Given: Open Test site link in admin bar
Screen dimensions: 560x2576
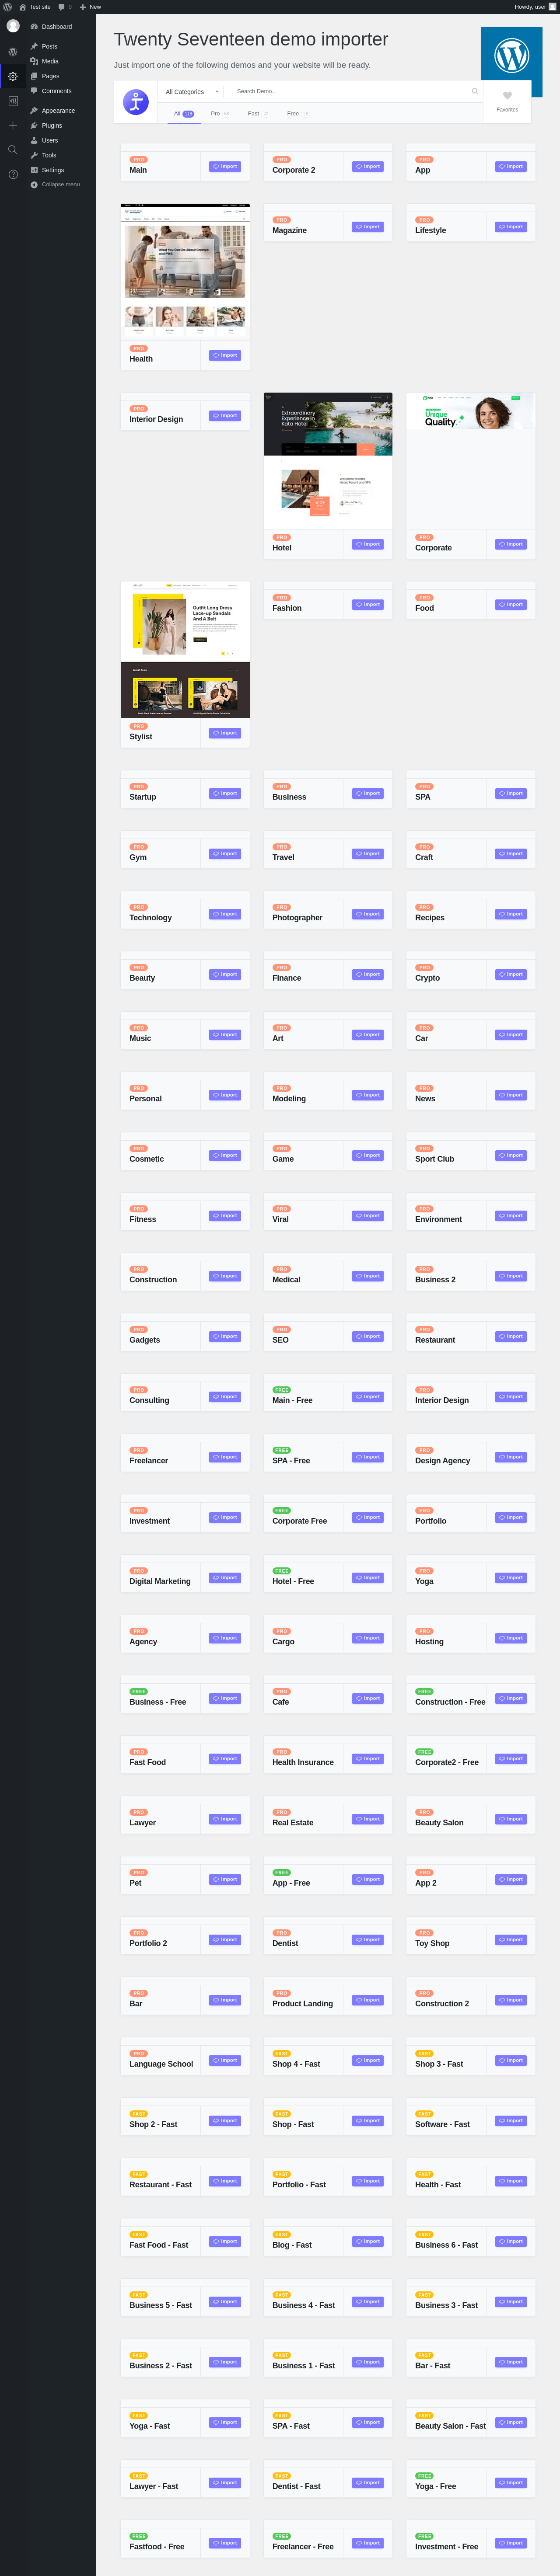Looking at the screenshot, I should (35, 6).
